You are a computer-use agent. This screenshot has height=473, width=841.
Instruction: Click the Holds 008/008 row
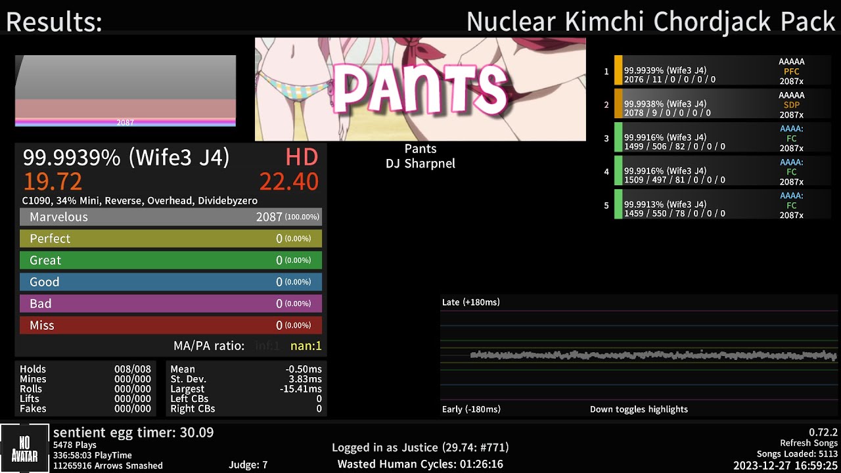85,369
